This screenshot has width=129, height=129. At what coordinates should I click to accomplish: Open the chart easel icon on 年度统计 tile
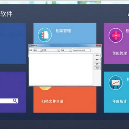click(x=115, y=83)
